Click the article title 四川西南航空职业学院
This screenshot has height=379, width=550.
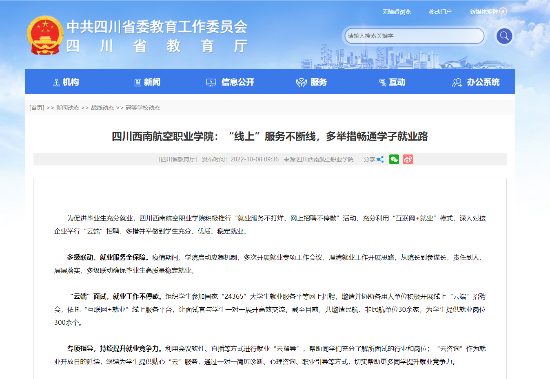[x=270, y=136]
